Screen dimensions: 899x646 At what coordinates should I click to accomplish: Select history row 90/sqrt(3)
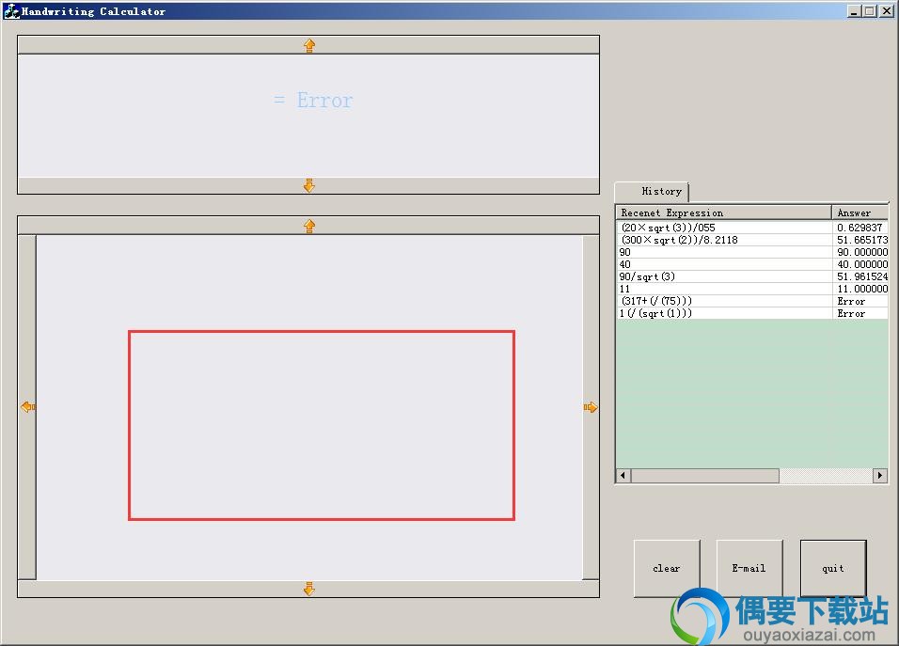(x=752, y=276)
